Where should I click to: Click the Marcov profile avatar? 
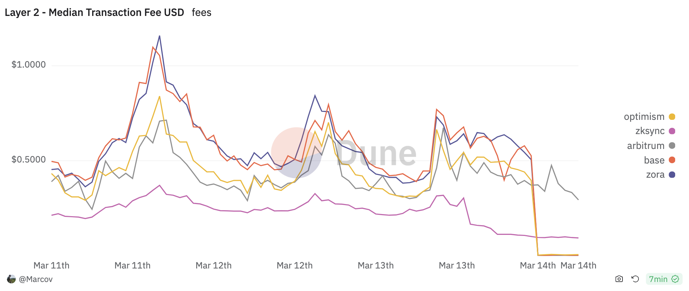[x=11, y=279]
